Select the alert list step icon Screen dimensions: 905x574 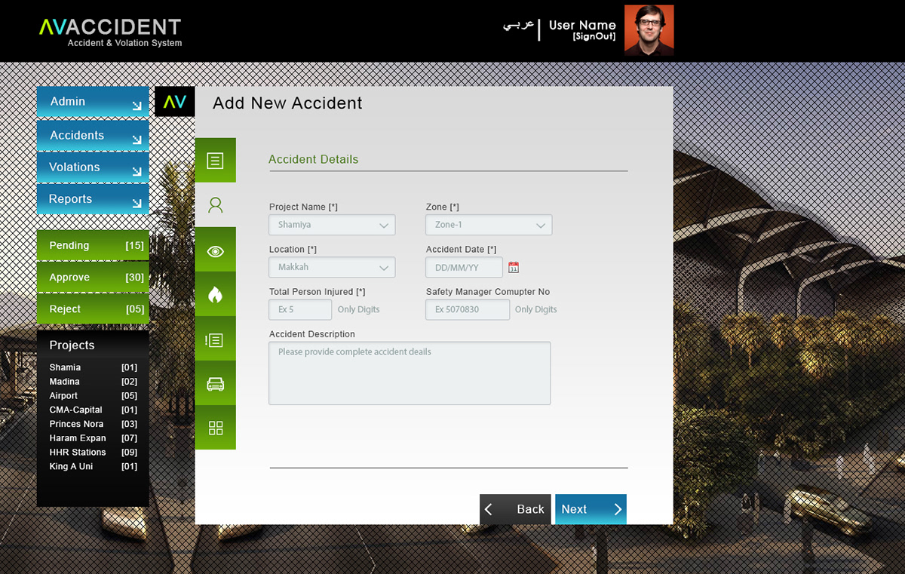pyautogui.click(x=215, y=339)
